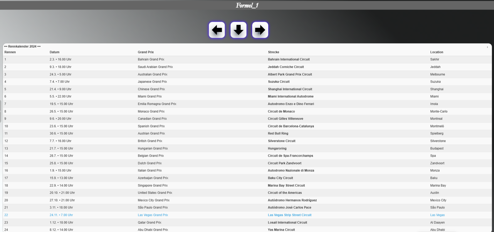Image resolution: width=494 pixels, height=232 pixels.
Task: Select the Strecke column header
Action: point(273,52)
